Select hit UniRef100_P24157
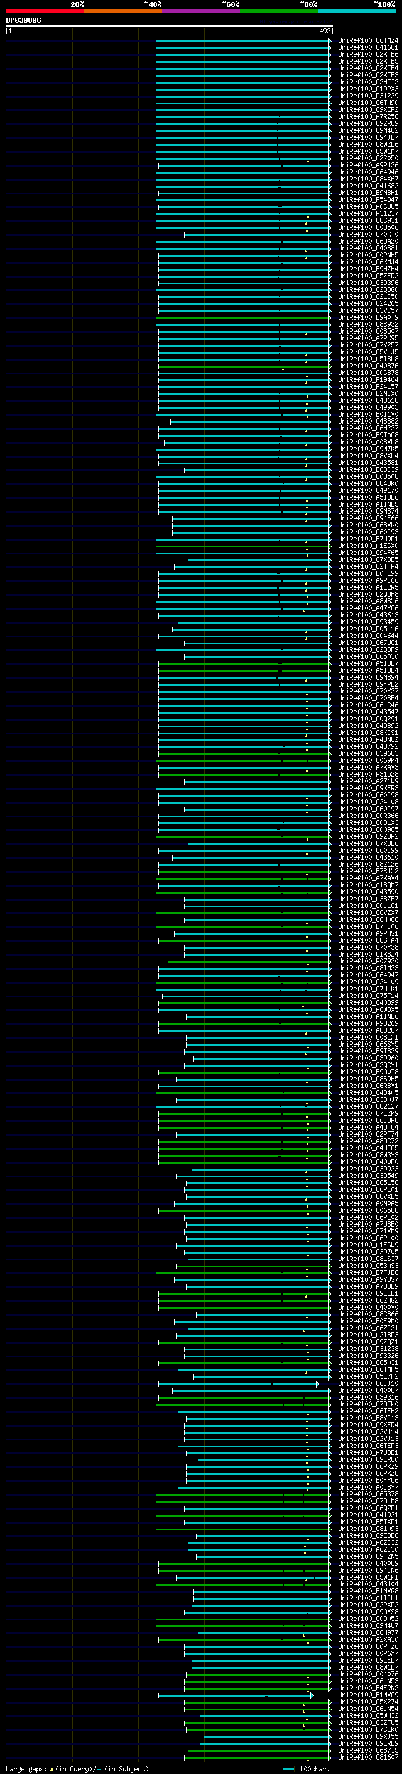402x1774 pixels. point(368,387)
